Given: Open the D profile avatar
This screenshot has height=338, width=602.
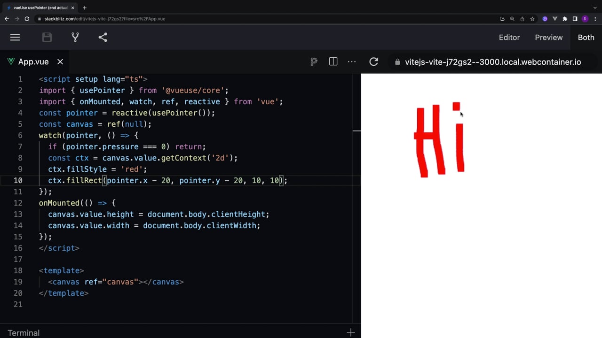Looking at the screenshot, I should click(585, 19).
